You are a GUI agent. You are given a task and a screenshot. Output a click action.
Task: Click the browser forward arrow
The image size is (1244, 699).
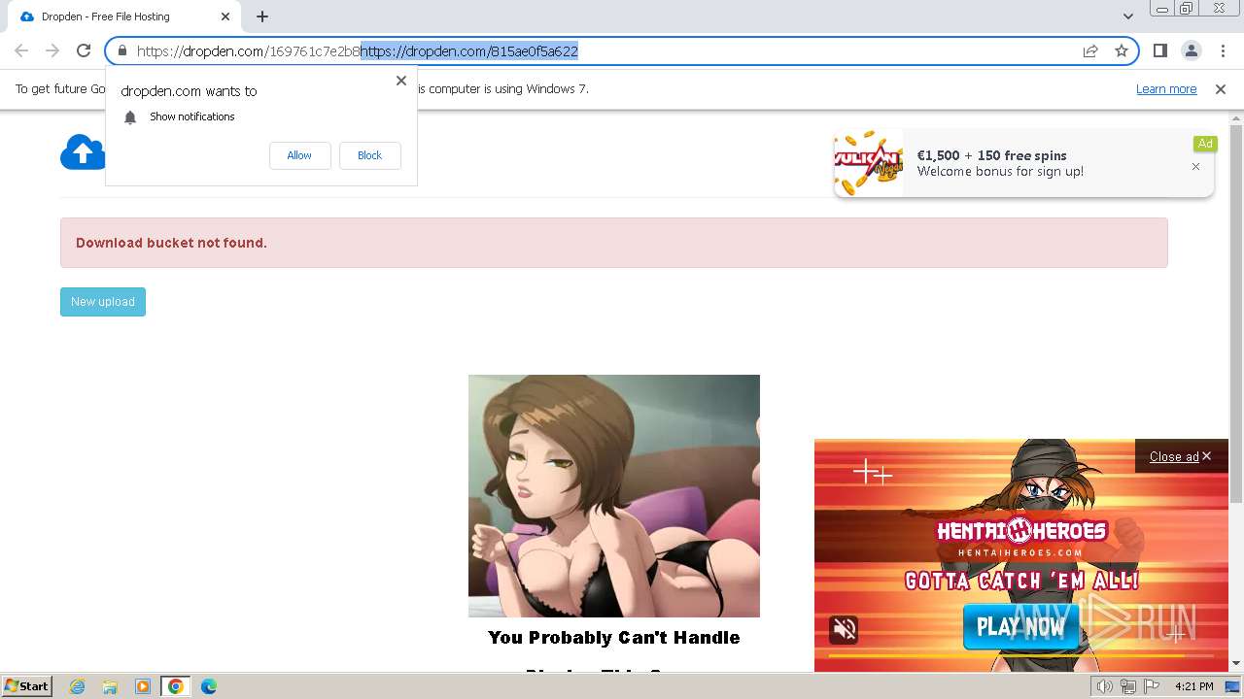pyautogui.click(x=52, y=50)
